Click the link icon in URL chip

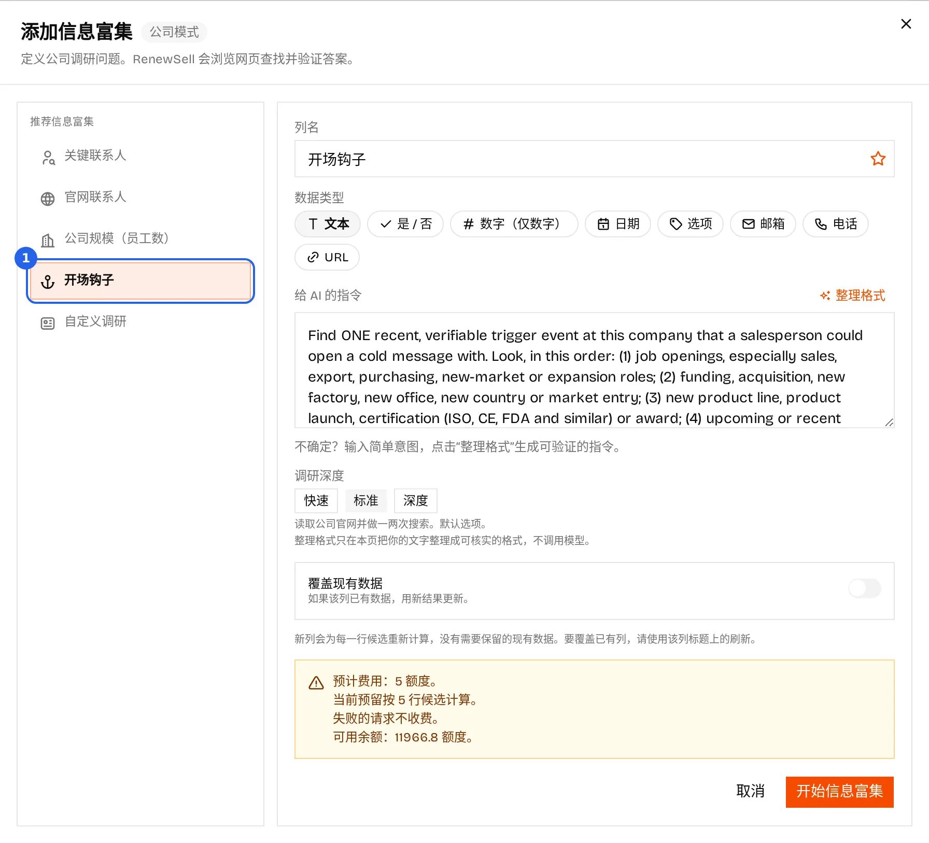click(313, 257)
